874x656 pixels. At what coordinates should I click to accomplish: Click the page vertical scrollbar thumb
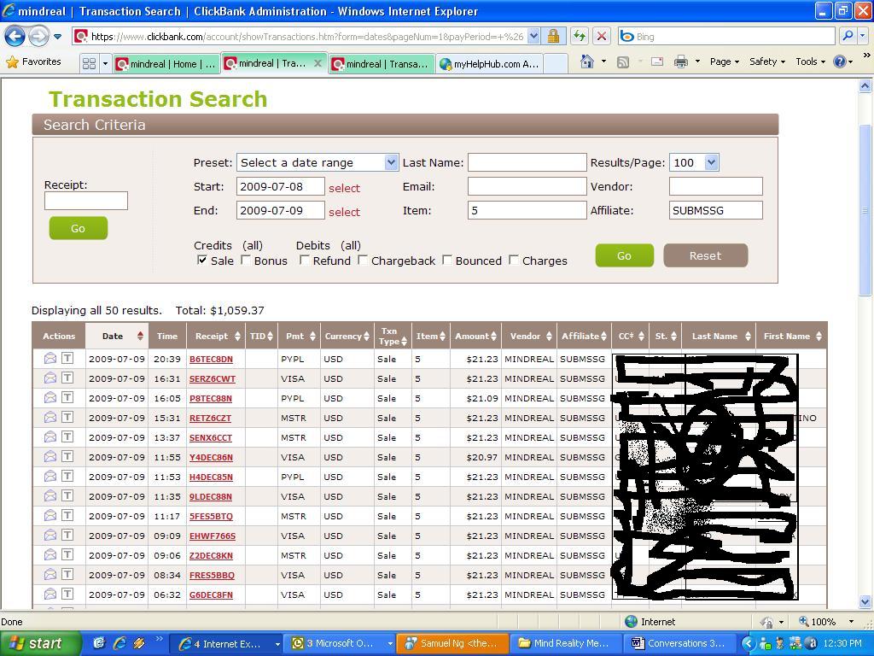865,210
